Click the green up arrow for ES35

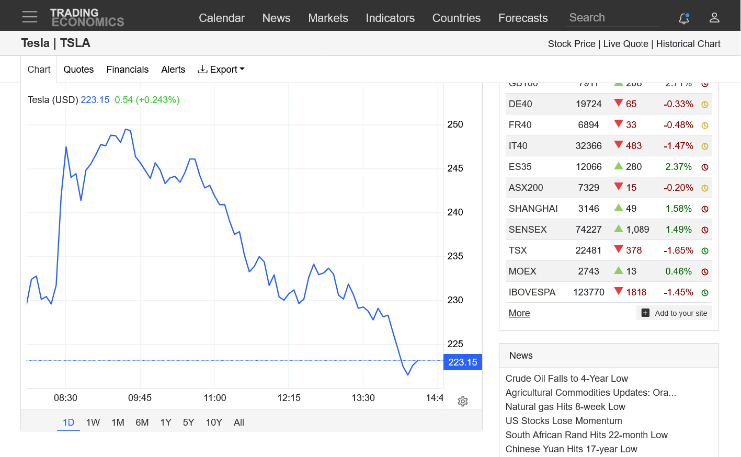pos(619,166)
